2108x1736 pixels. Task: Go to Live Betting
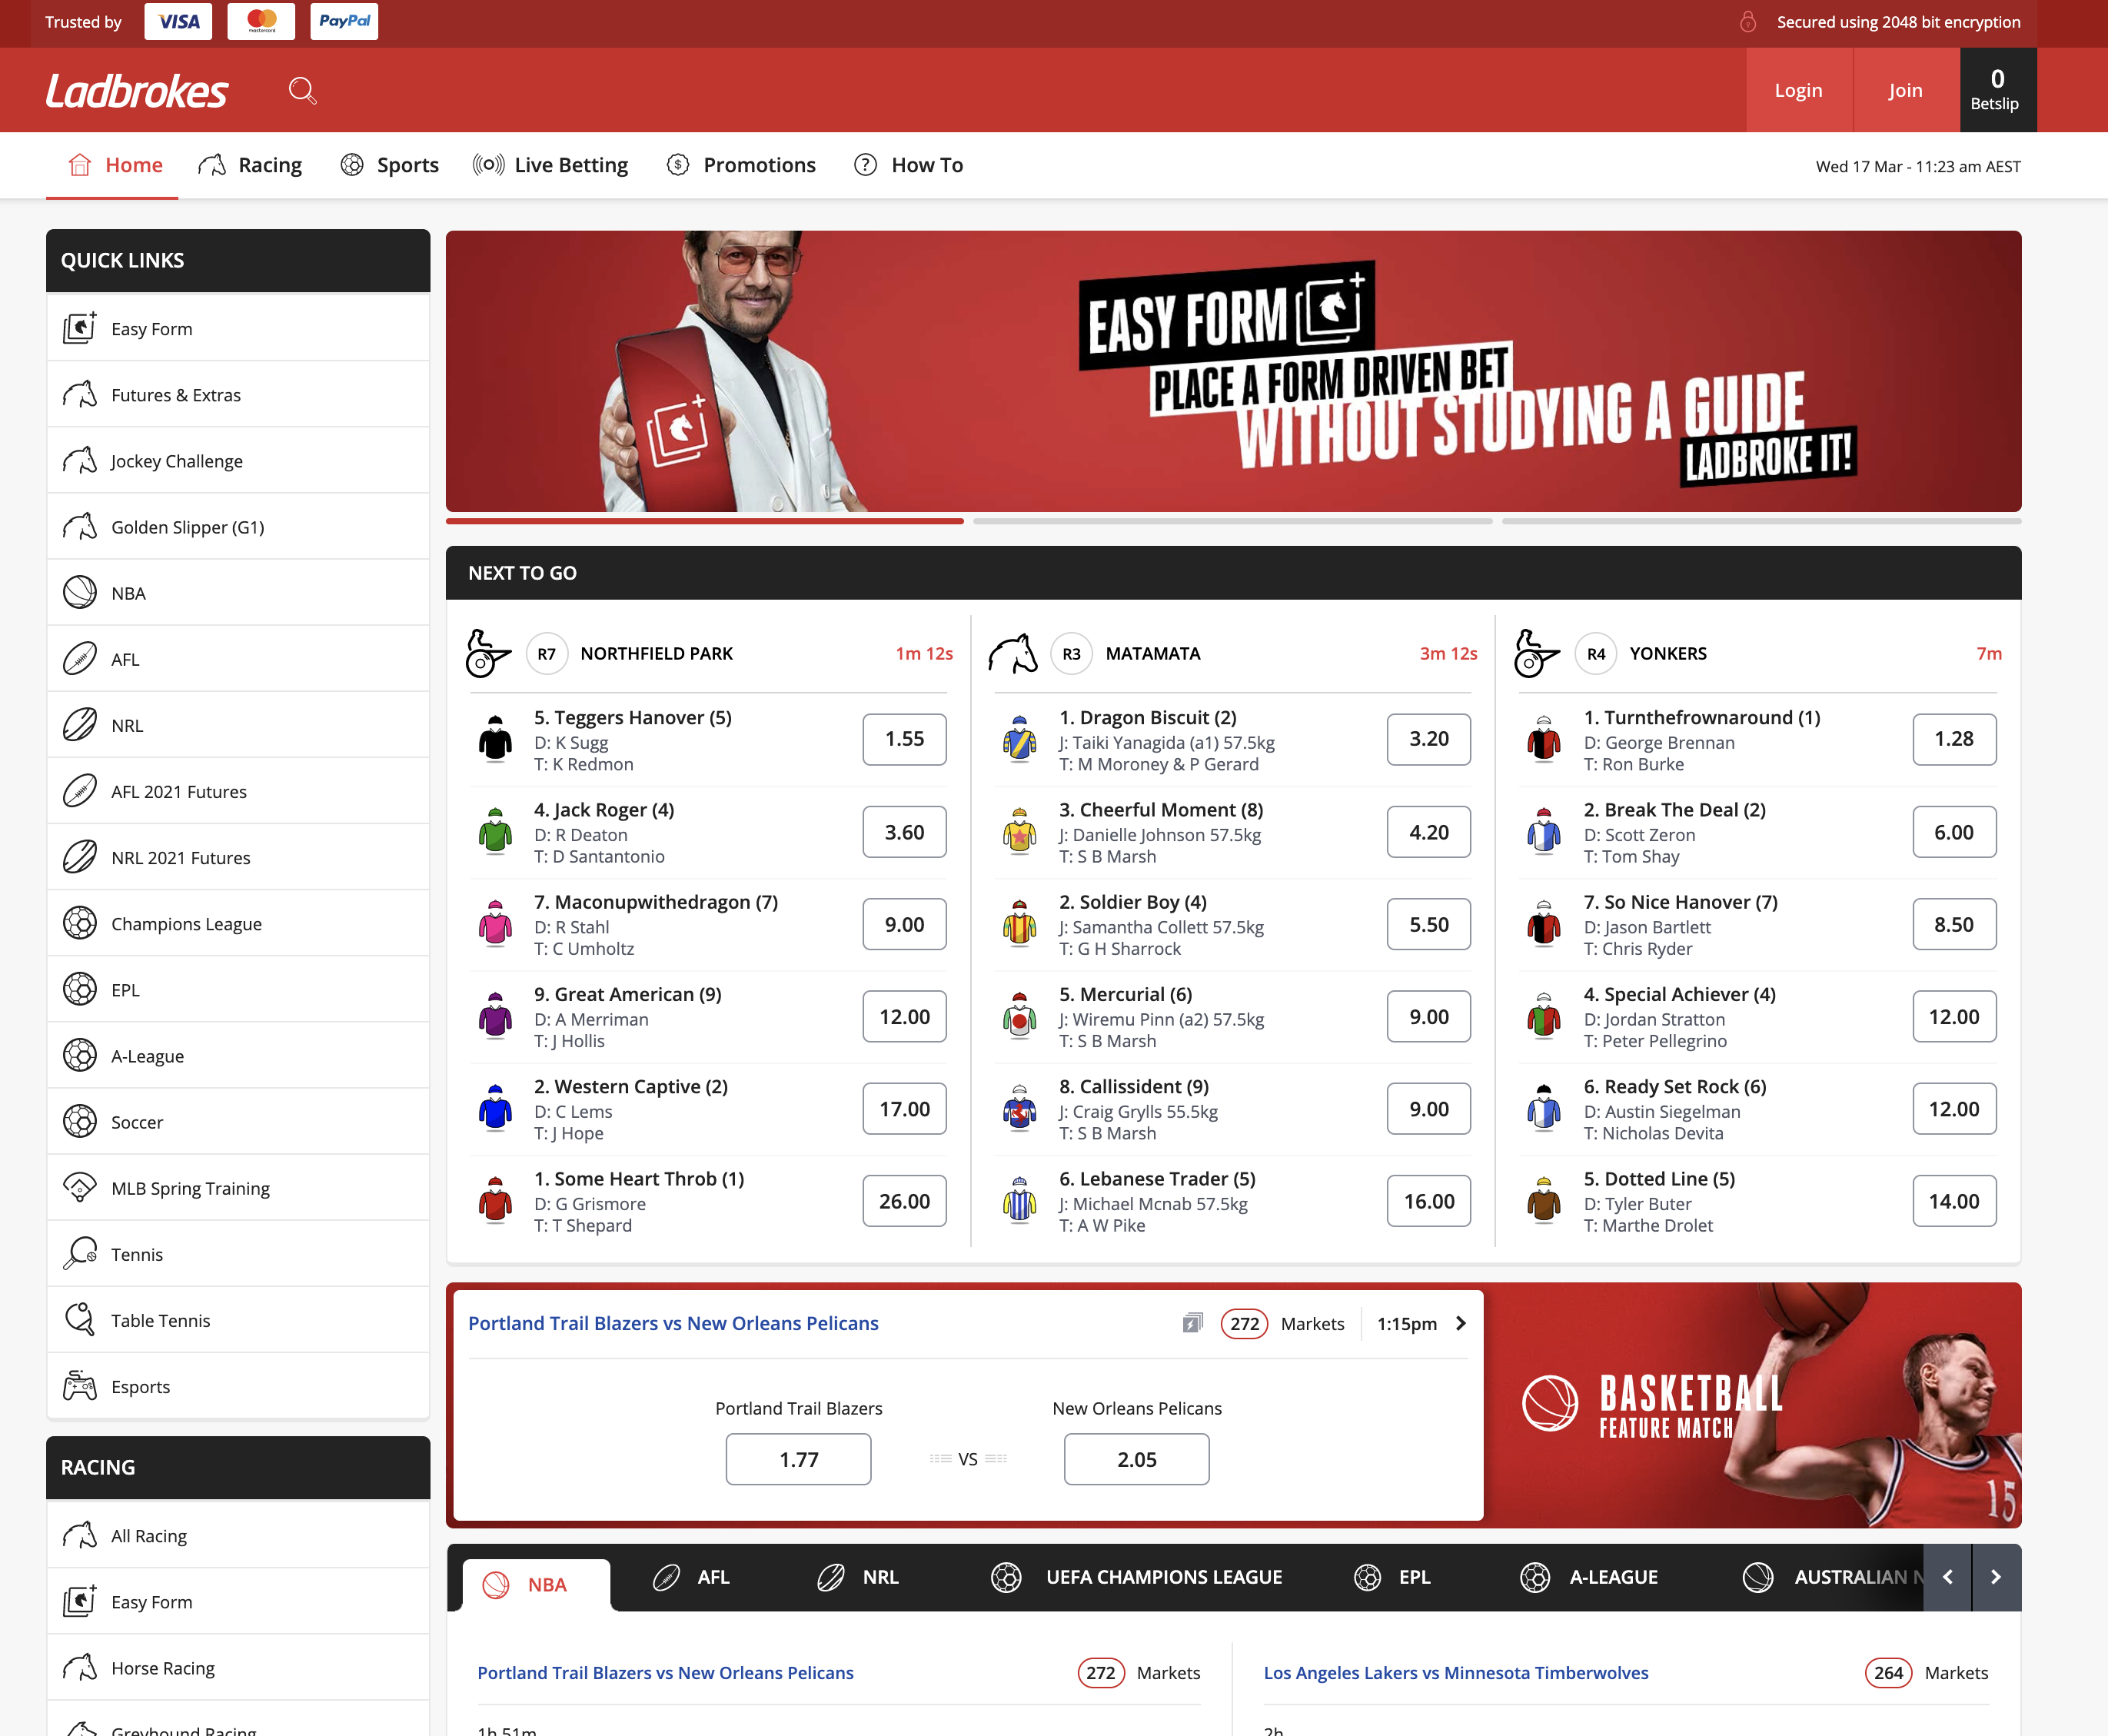pos(551,165)
